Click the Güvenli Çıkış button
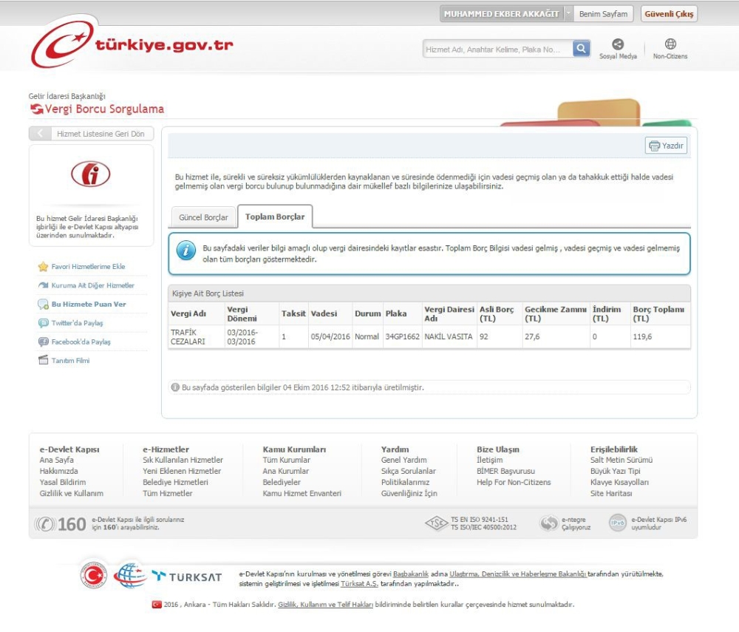 coord(669,14)
